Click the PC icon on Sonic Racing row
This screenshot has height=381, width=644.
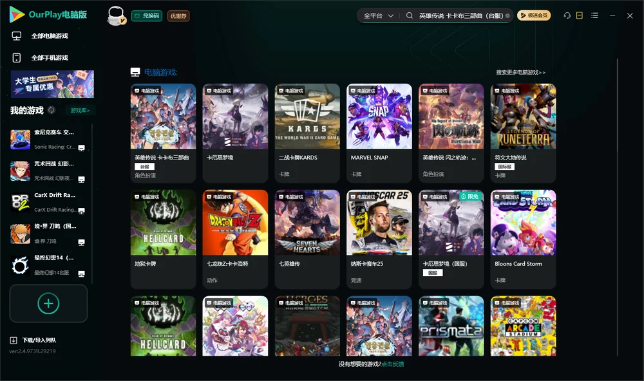(x=81, y=148)
